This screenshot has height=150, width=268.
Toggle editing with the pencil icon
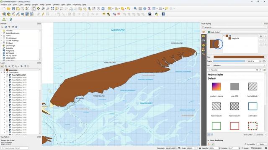pos(43,14)
